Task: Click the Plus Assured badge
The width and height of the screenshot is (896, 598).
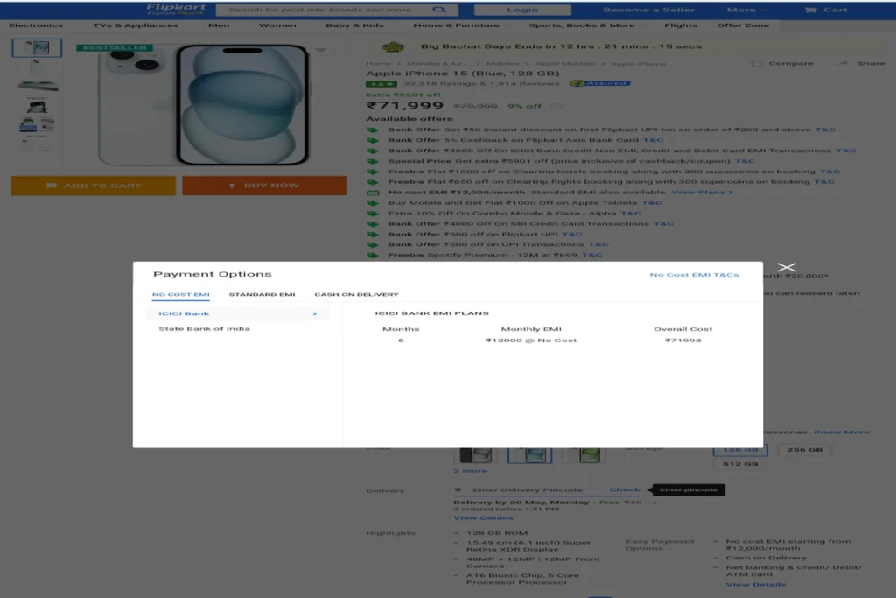Action: pos(600,83)
